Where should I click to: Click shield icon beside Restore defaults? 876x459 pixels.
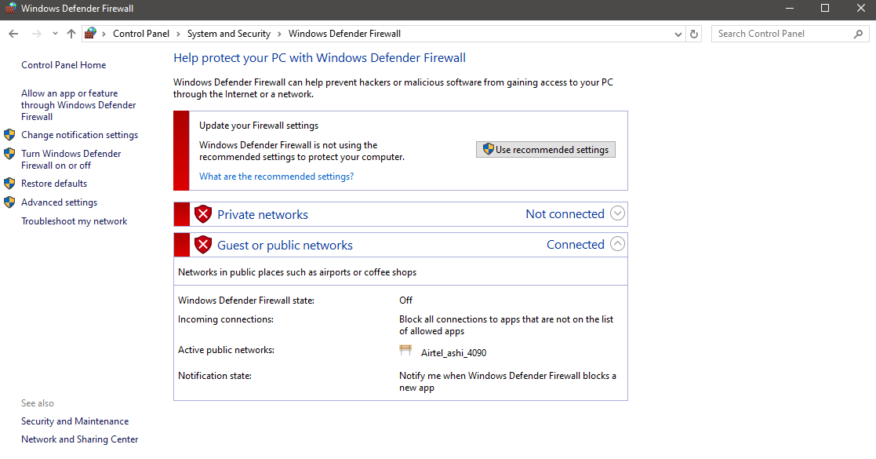[9, 184]
